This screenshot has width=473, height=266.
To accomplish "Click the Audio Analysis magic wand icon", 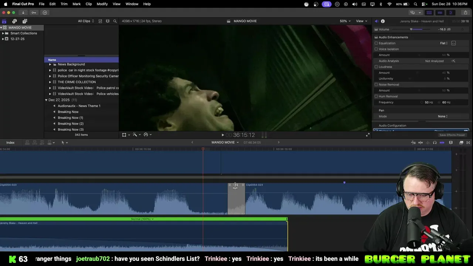I will [453, 61].
